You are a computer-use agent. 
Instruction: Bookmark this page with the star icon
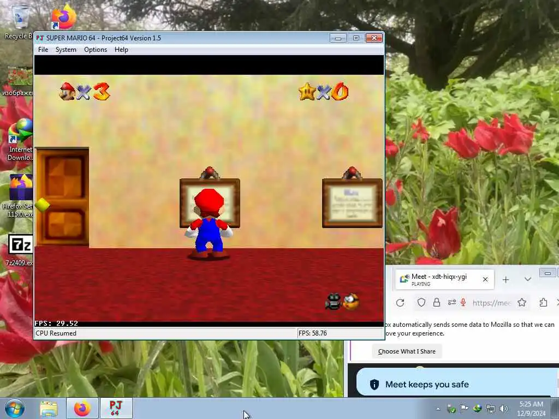[x=522, y=302]
